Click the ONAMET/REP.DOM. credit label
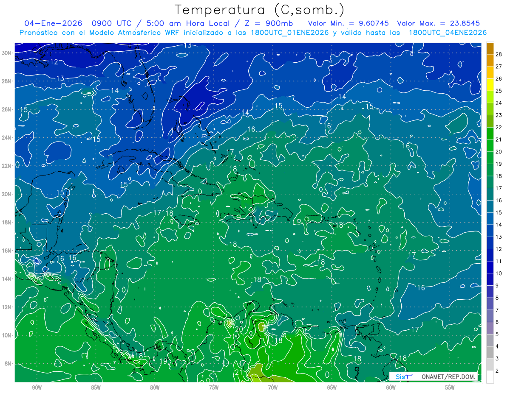Screen dimensions: 510x393 click(449, 377)
